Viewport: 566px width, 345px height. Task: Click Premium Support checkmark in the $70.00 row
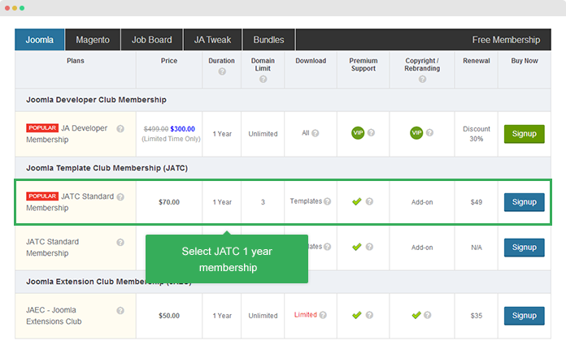click(x=357, y=201)
